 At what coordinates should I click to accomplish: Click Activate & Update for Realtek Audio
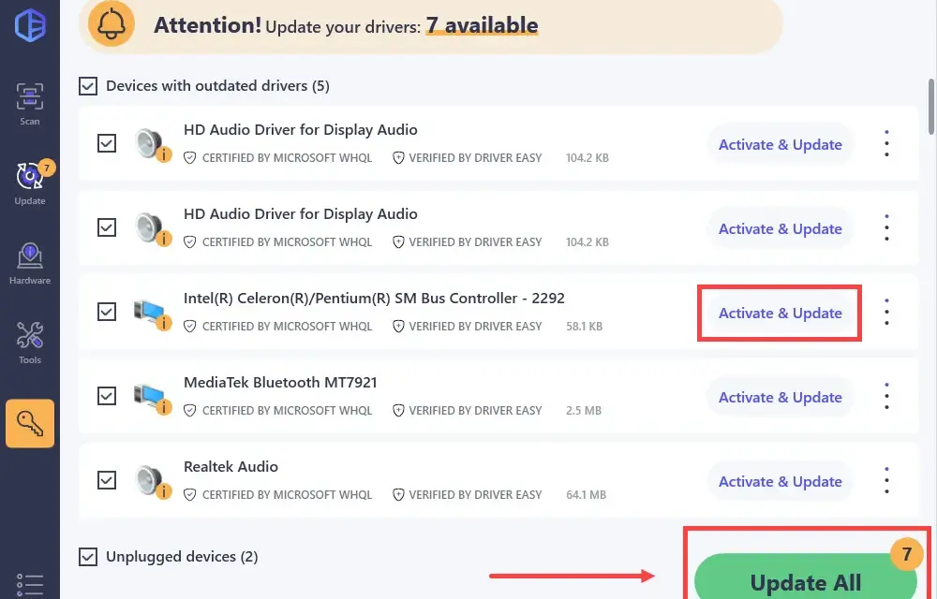point(780,481)
